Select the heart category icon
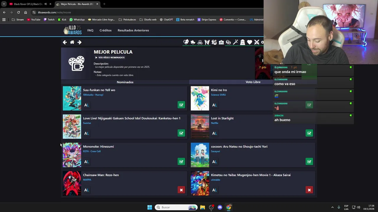Image resolution: width=378 pixels, height=212 pixels. tap(250, 42)
